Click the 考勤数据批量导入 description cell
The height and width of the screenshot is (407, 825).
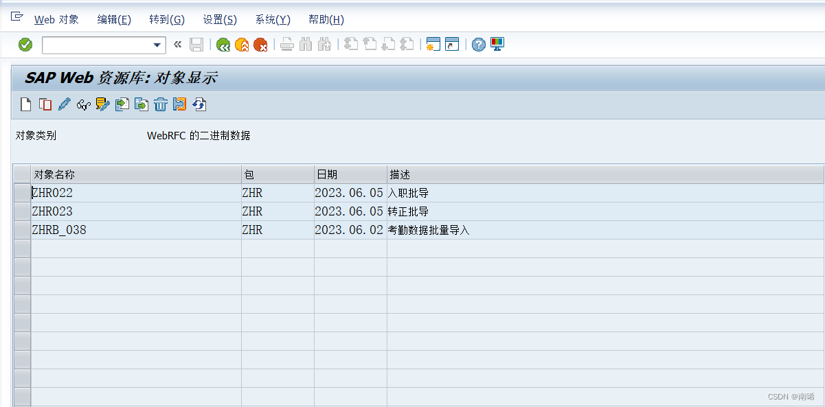point(605,230)
